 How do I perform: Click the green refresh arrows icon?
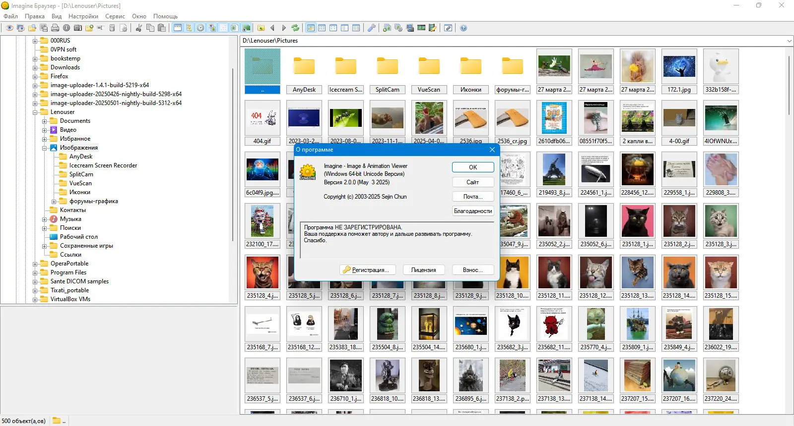point(295,28)
